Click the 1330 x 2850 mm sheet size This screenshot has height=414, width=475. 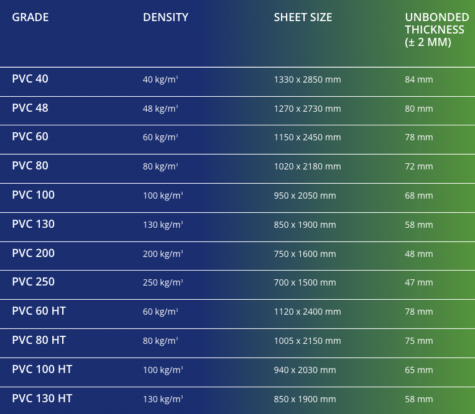307,79
